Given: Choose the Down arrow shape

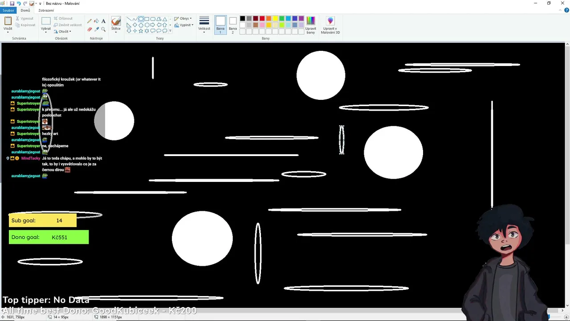Looking at the screenshot, I should point(129,31).
